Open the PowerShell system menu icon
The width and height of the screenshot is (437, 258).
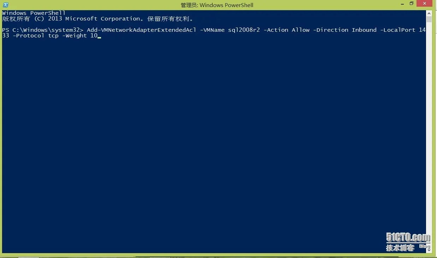[x=6, y=5]
